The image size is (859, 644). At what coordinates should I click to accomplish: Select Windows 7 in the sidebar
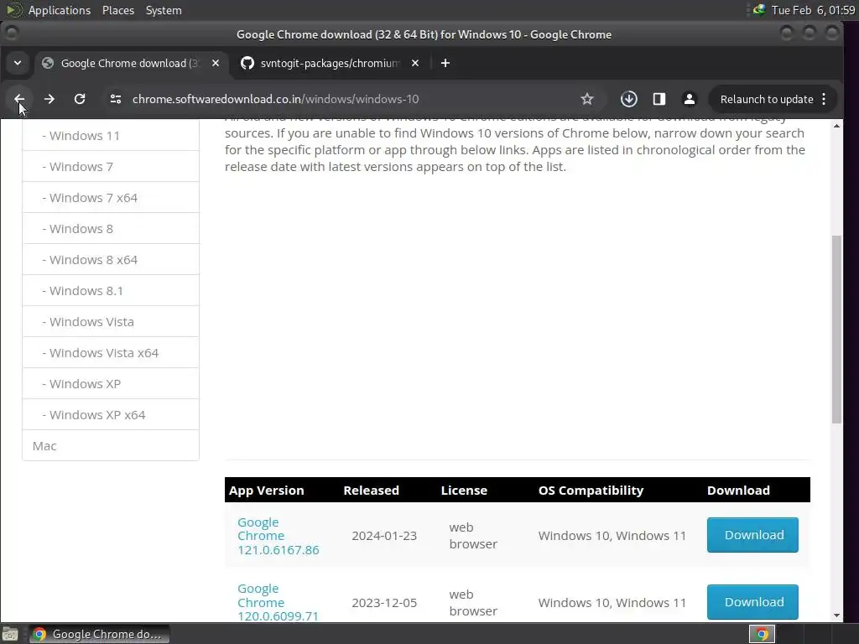click(111, 167)
